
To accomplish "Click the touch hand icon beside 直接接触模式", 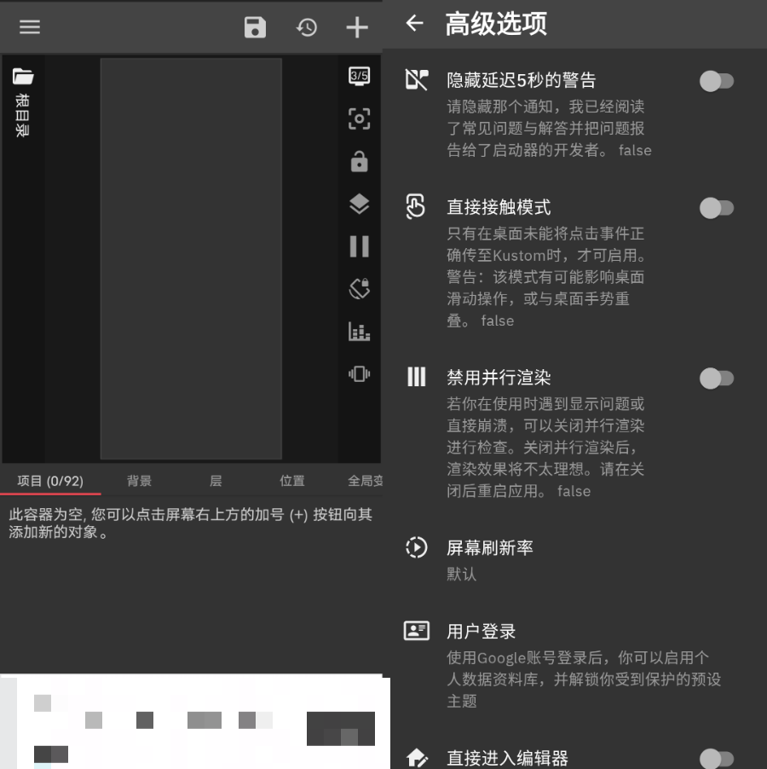I will [x=416, y=206].
